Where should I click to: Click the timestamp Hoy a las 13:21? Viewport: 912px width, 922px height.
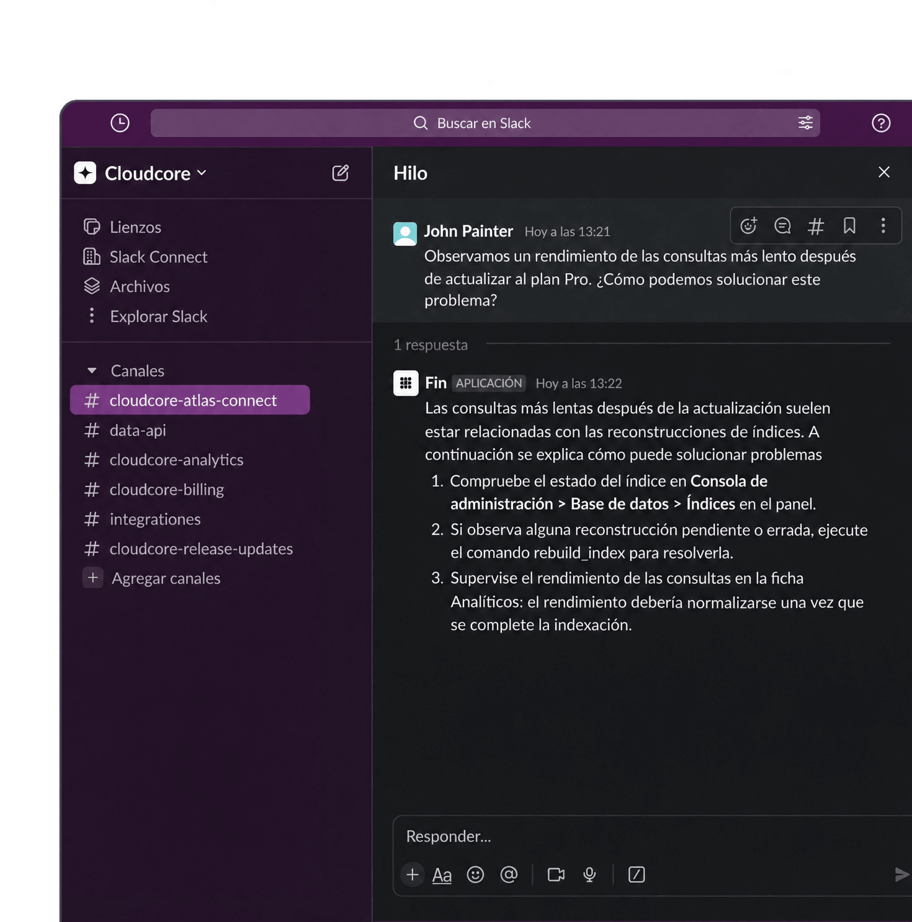coord(567,232)
